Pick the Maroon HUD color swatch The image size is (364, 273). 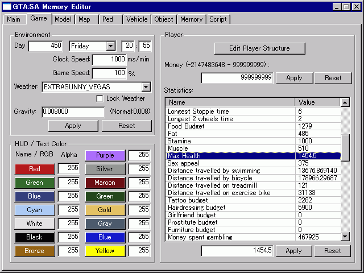point(105,183)
